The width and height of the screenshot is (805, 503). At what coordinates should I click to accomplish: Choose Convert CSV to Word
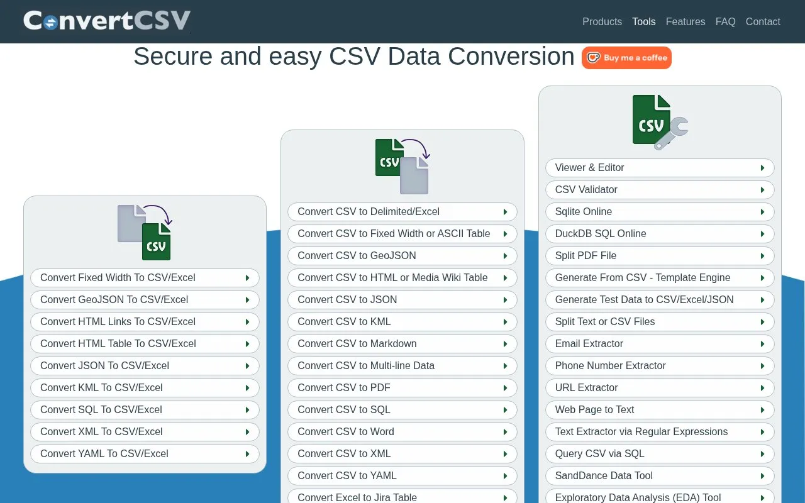pyautogui.click(x=402, y=432)
